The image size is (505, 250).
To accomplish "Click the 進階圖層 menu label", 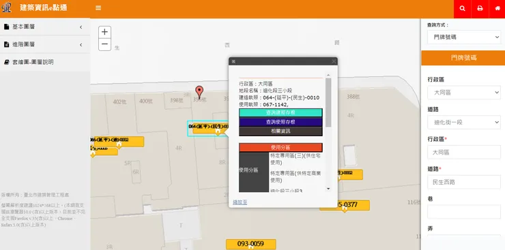I will (x=23, y=45).
